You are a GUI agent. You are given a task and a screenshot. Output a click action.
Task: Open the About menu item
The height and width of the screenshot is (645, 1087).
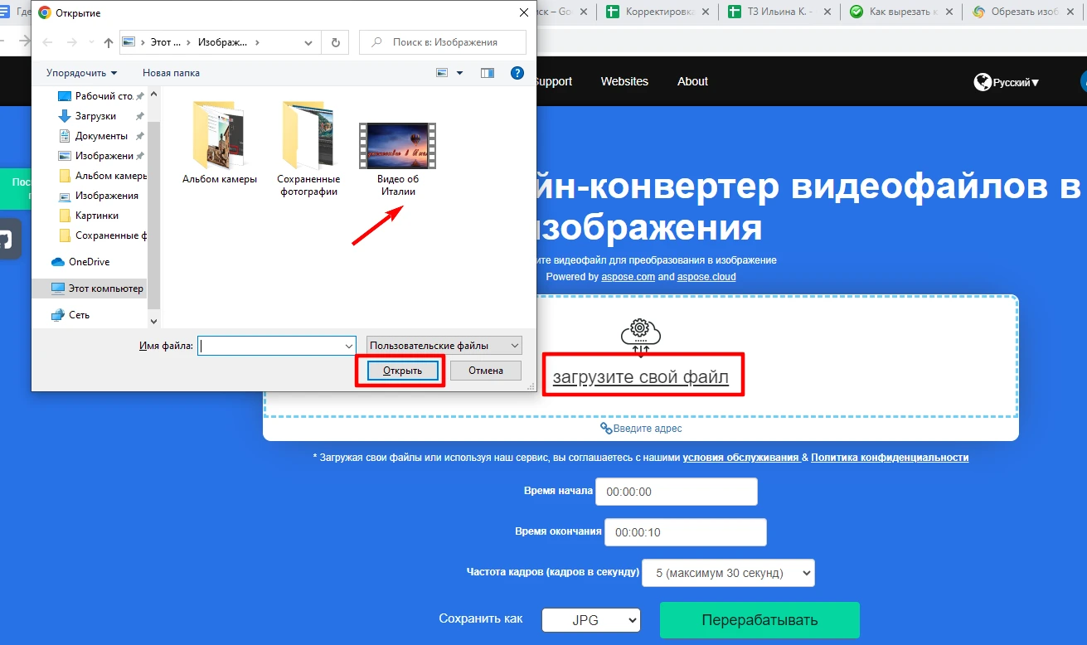692,81
